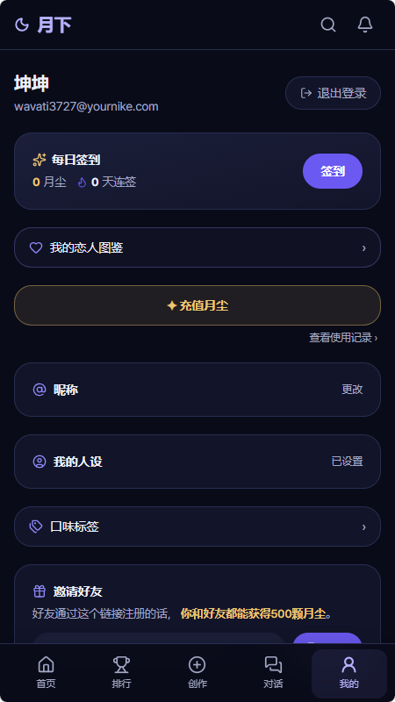Image resolution: width=395 pixels, height=702 pixels.
Task: Click the persona icon beside 我的人设
Action: click(39, 462)
